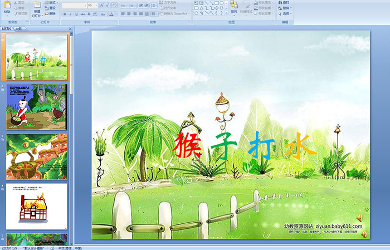Click the Find (查找) binoculars icon
Viewport: 390px width, 250px height.
[285, 2]
